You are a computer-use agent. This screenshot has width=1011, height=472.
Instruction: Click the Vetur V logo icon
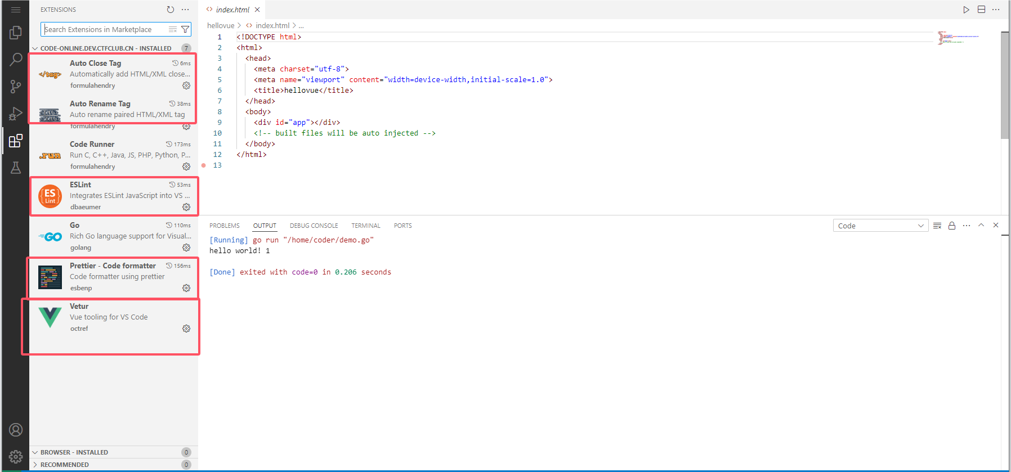[50, 317]
